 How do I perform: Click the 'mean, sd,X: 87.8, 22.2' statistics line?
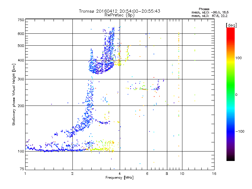[209, 16]
